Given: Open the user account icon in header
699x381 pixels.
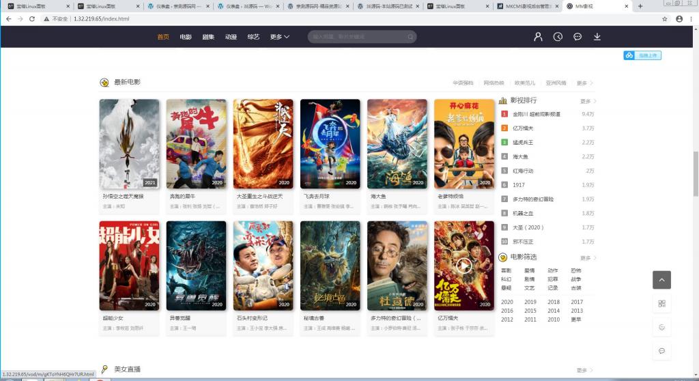Looking at the screenshot, I should click(538, 37).
